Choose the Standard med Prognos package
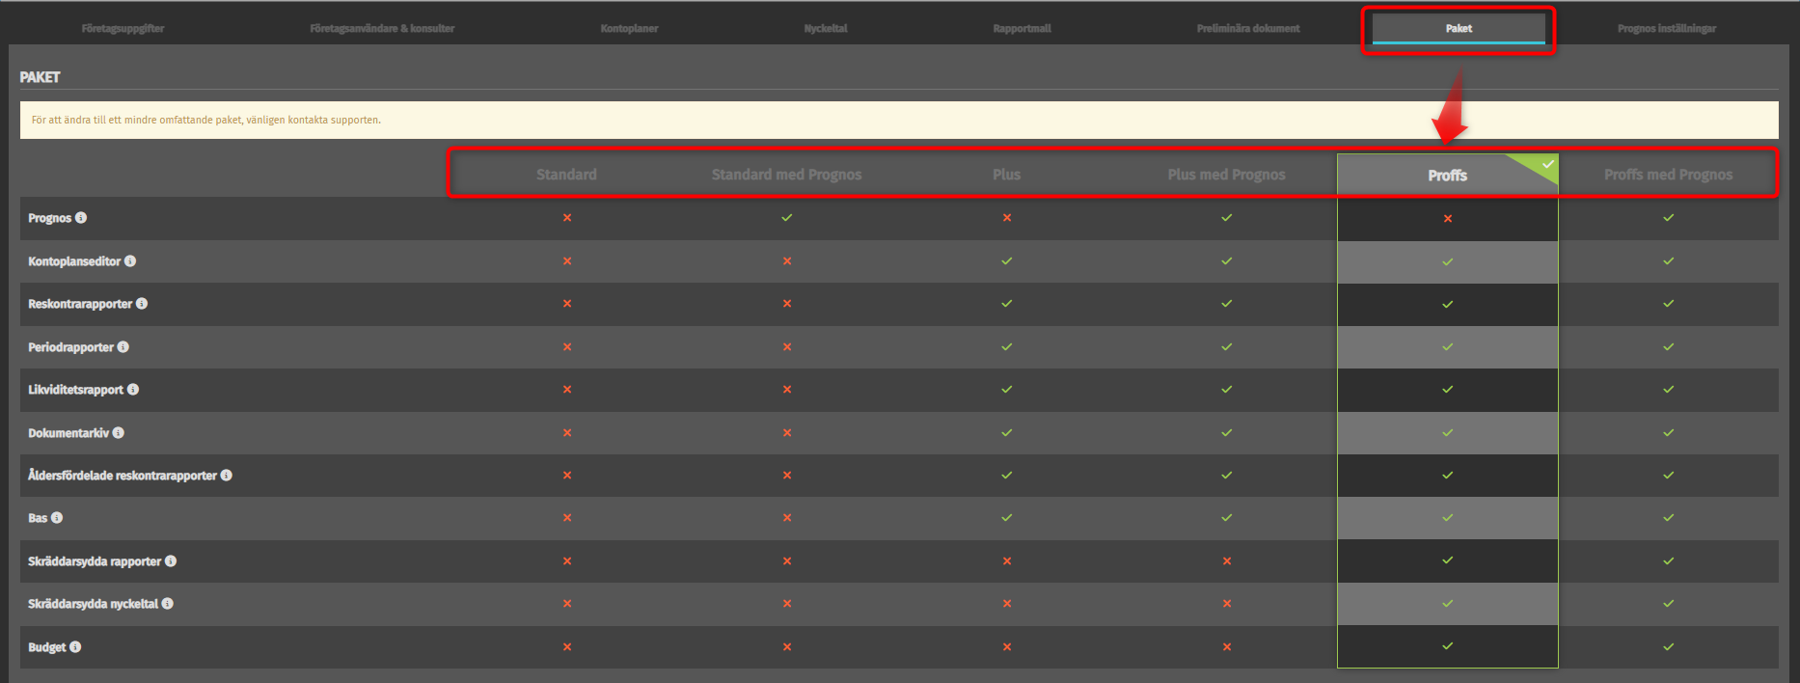 [786, 175]
